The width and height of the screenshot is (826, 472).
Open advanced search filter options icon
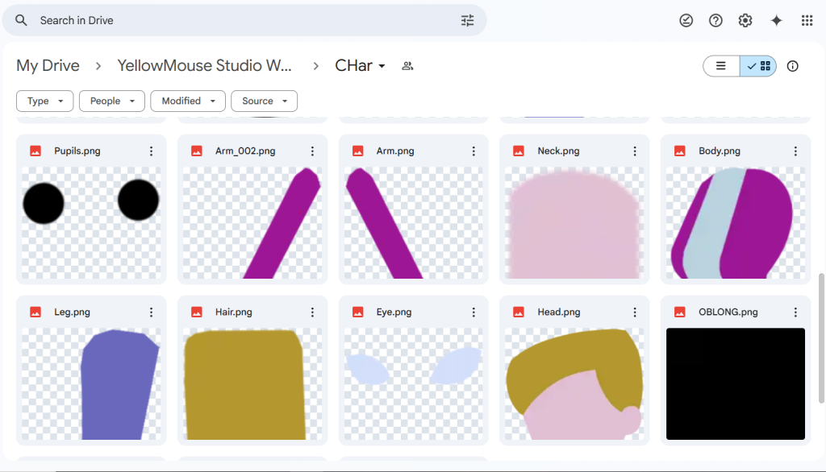point(467,20)
